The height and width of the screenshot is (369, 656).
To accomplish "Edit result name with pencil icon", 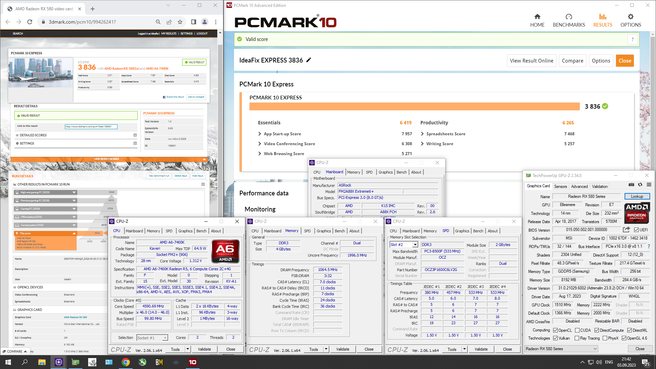I will tap(309, 60).
